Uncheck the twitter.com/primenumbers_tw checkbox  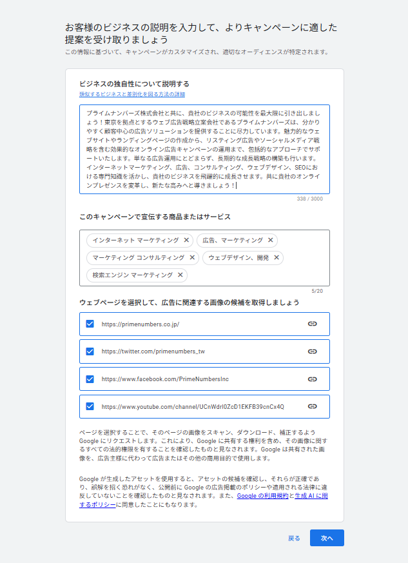(90, 351)
